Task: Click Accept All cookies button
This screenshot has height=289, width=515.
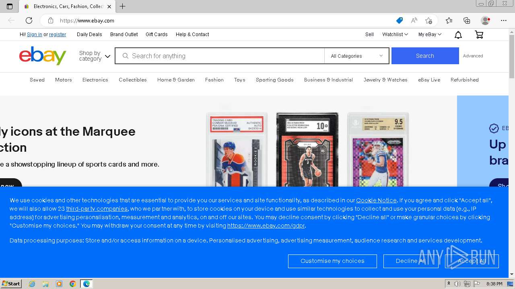Action: [472, 261]
